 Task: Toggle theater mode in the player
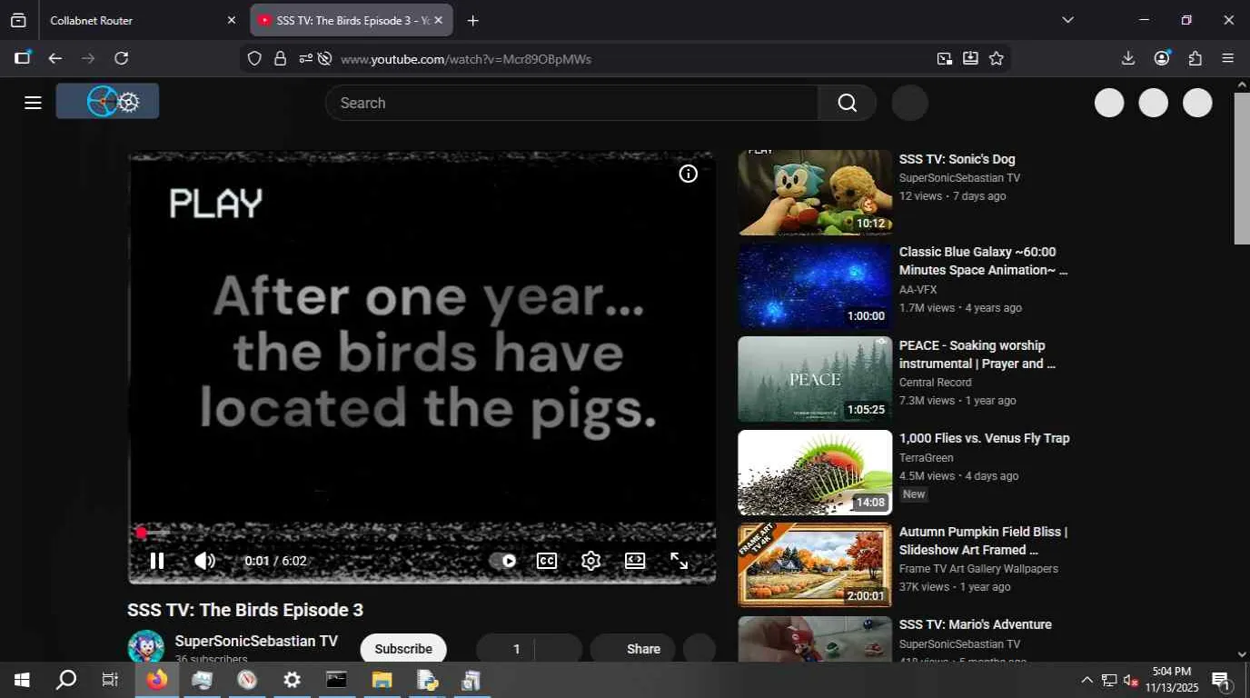[635, 561]
